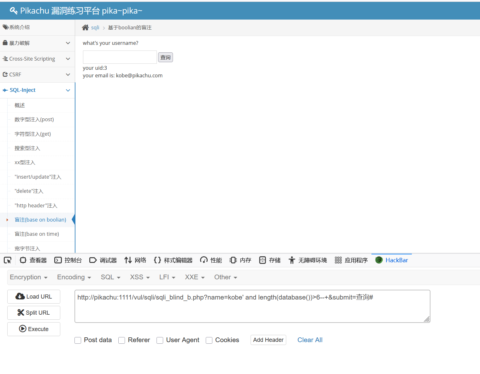Select the 盲注(base on boolian) sidebar item
Image resolution: width=480 pixels, height=374 pixels.
(x=40, y=220)
